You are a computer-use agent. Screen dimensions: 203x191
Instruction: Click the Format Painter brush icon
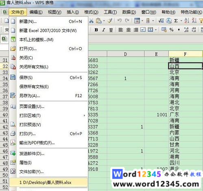pos(109,21)
